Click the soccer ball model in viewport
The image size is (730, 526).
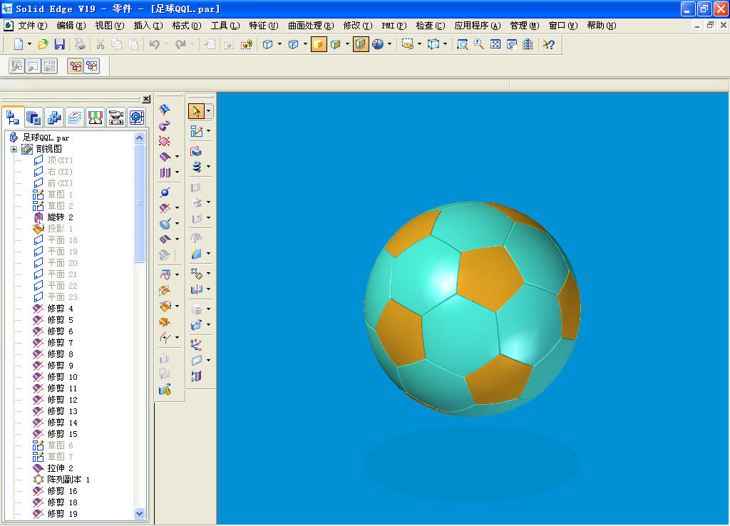tap(472, 308)
